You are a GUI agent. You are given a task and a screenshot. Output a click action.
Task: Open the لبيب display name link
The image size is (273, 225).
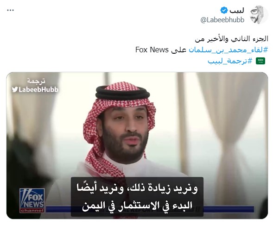click(237, 10)
